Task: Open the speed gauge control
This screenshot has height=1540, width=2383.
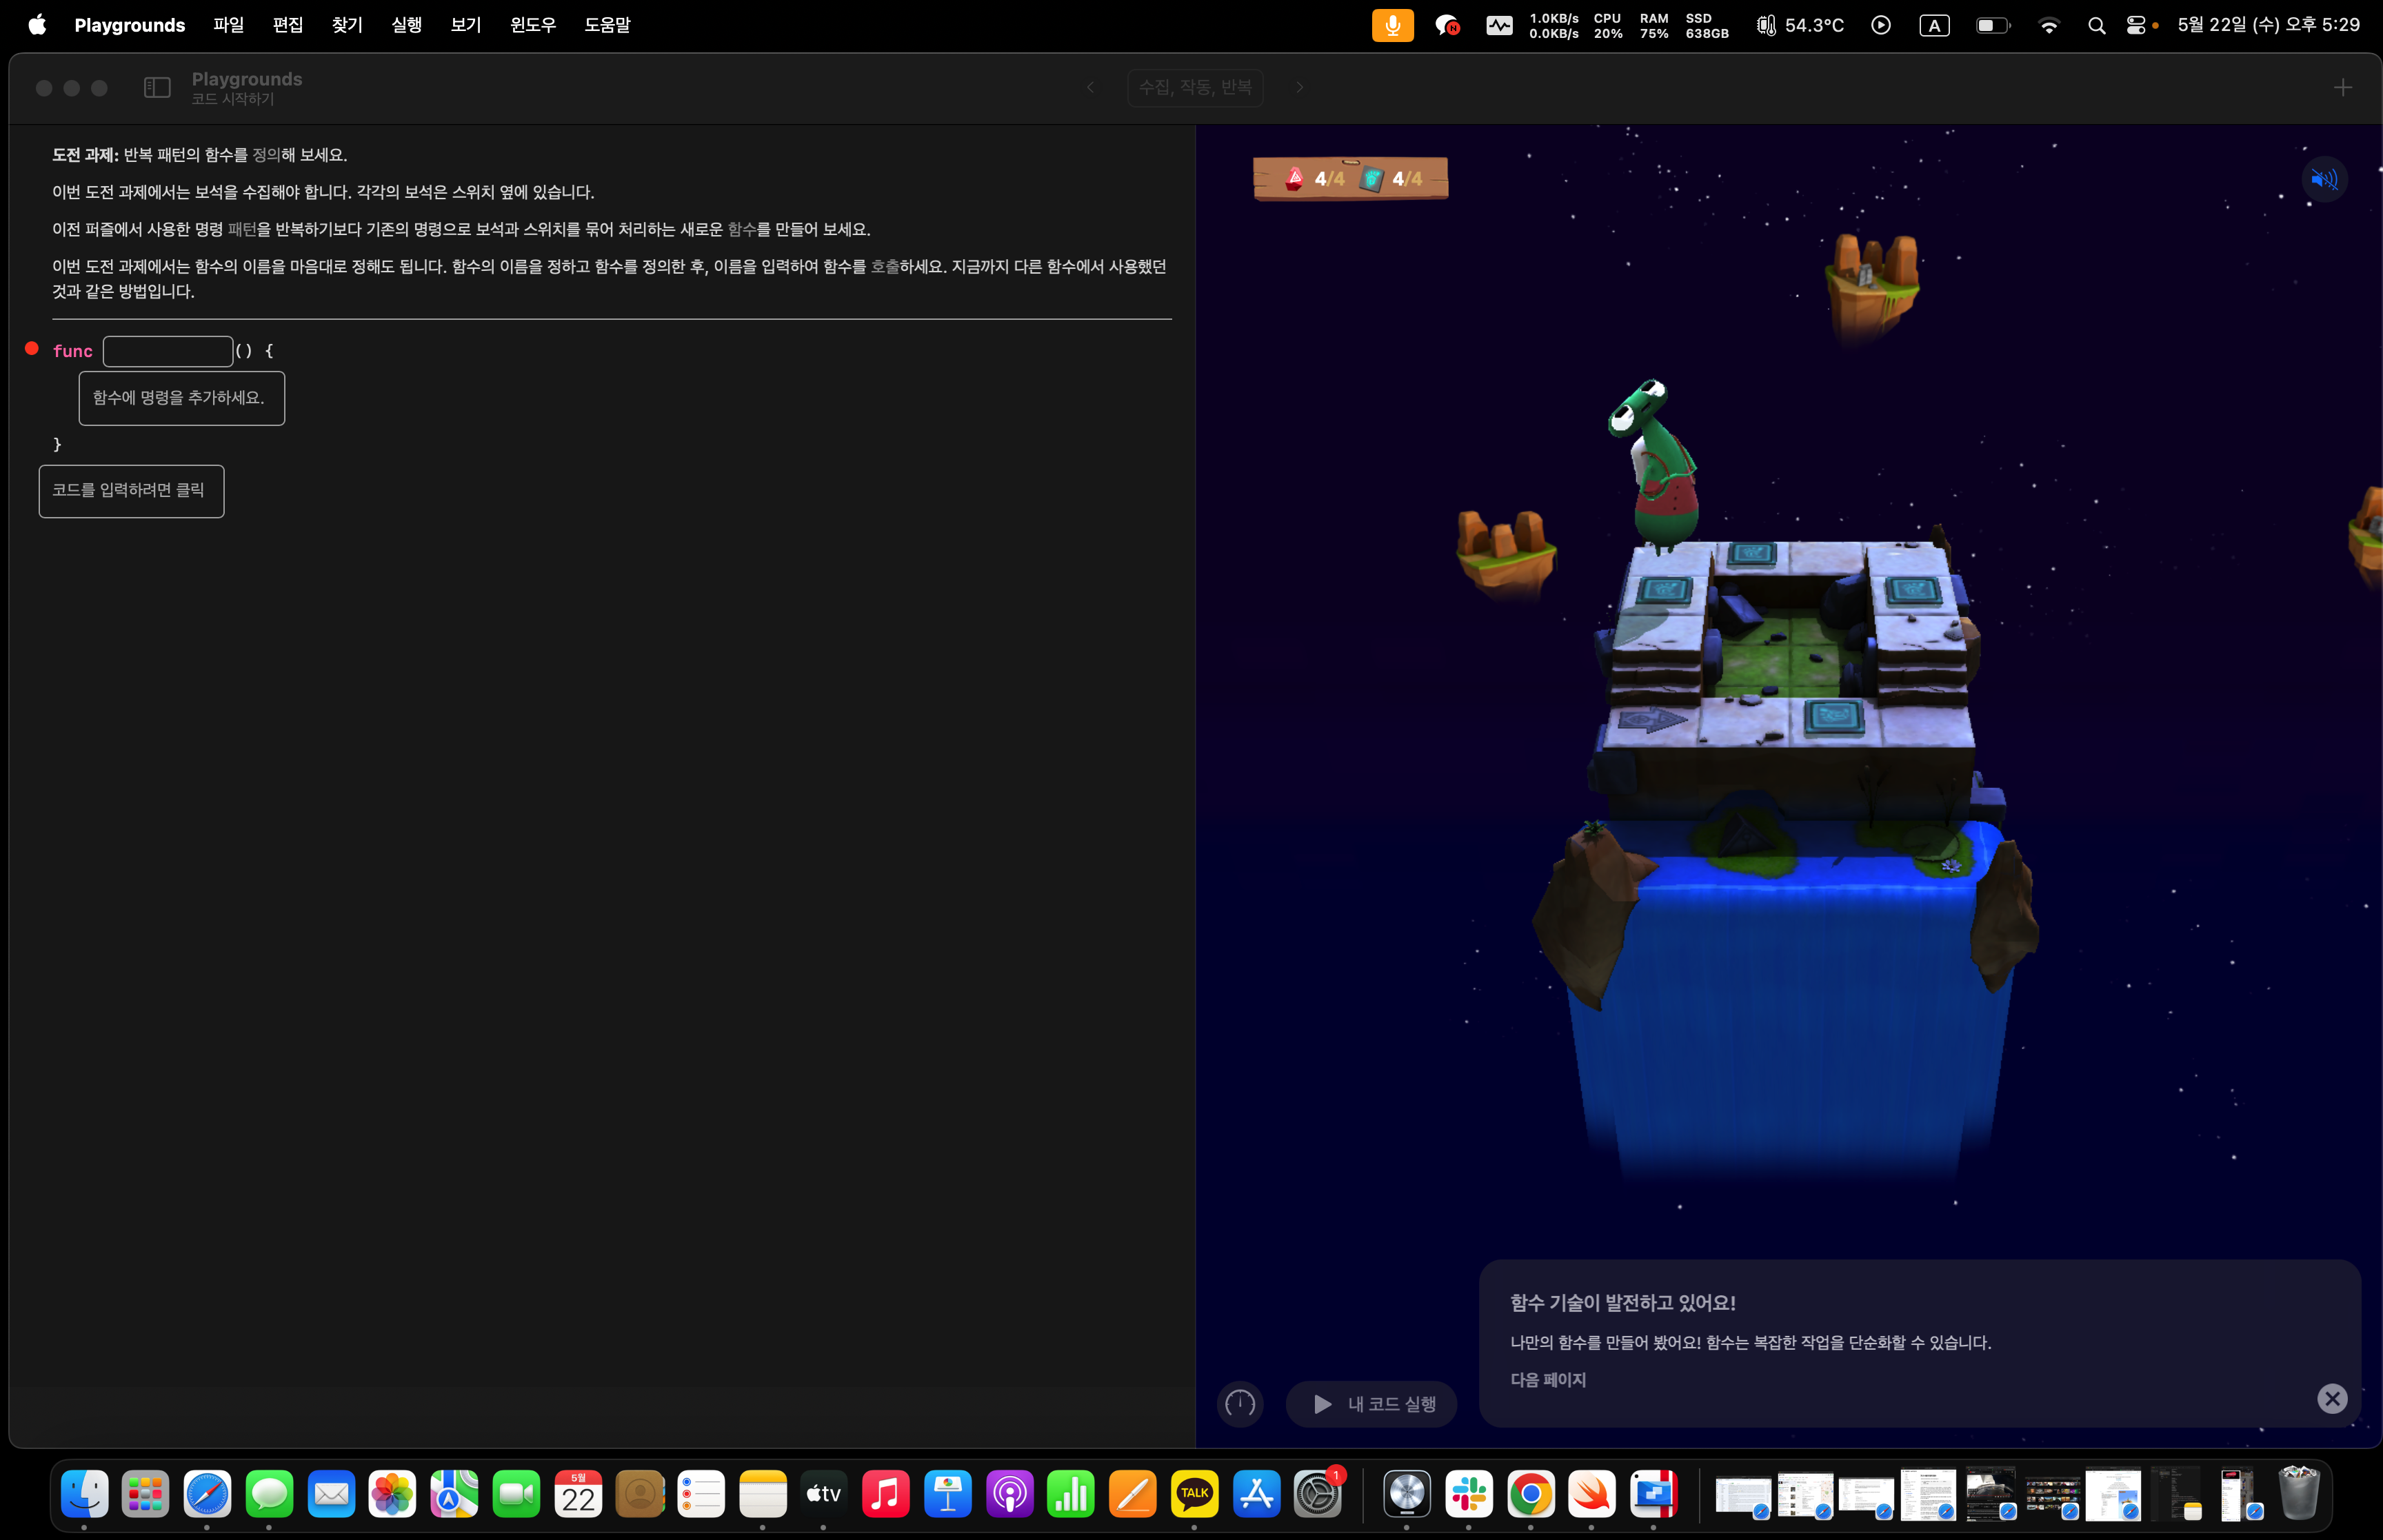Action: point(1240,1404)
